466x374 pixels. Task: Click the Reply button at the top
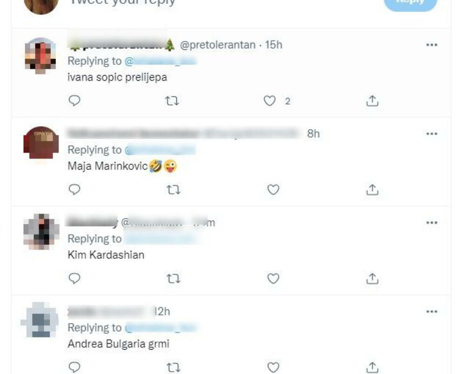click(411, 3)
